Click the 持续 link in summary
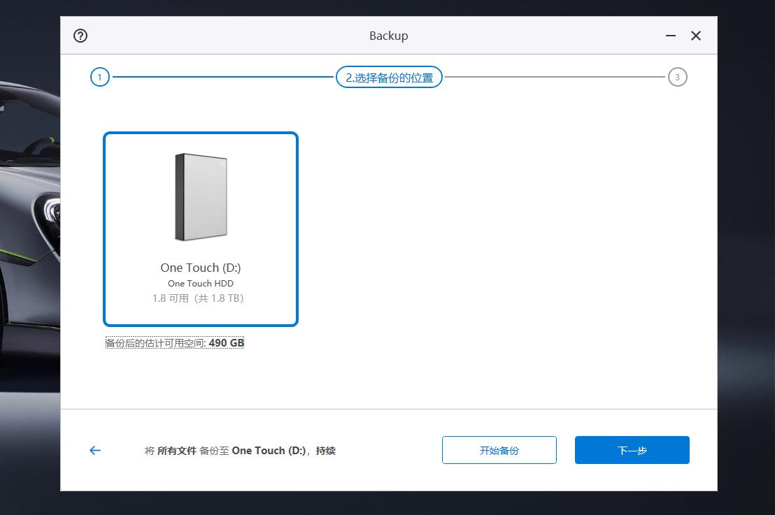The width and height of the screenshot is (775, 515). point(326,451)
